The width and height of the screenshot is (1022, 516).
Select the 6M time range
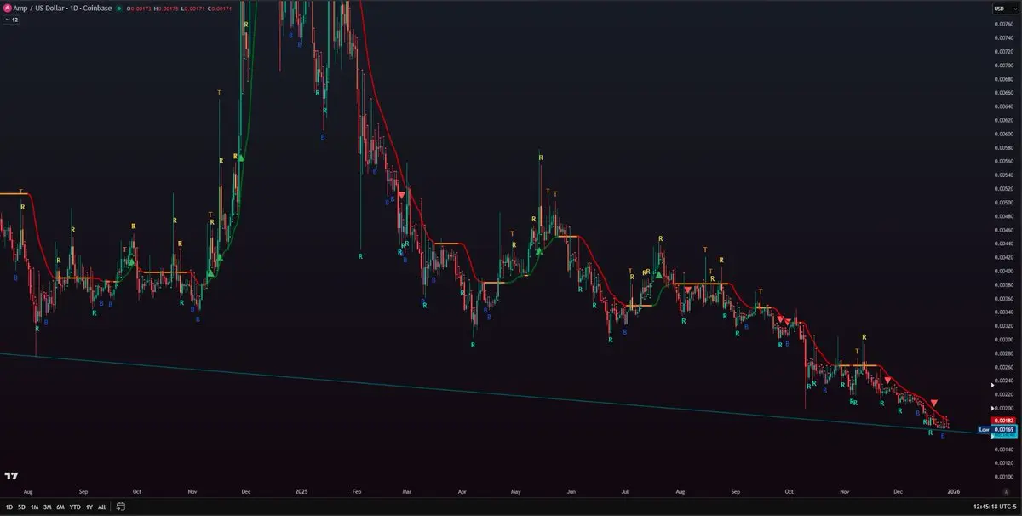click(60, 507)
